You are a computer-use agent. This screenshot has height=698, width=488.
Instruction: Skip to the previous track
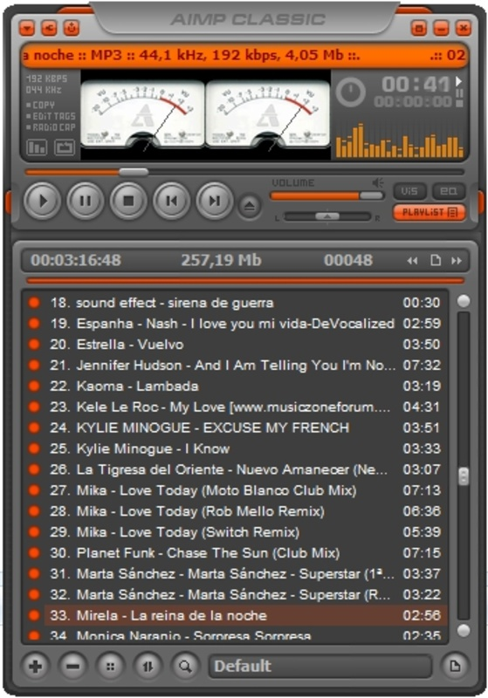tap(171, 202)
